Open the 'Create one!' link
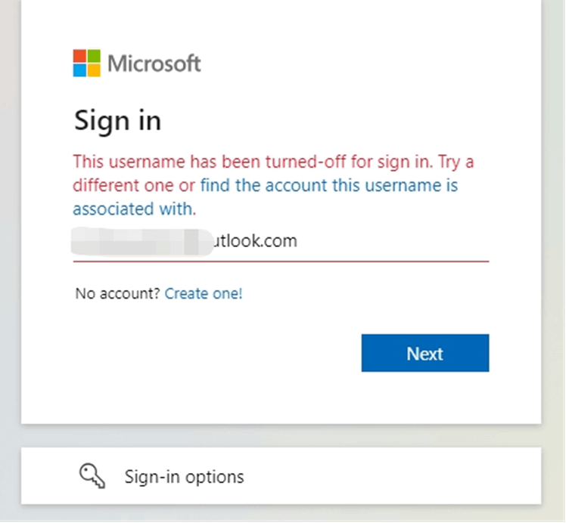 (x=204, y=293)
